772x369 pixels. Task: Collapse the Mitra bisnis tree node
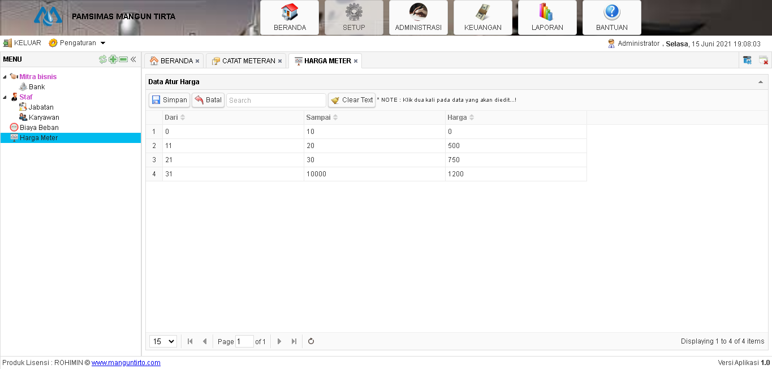tap(5, 77)
